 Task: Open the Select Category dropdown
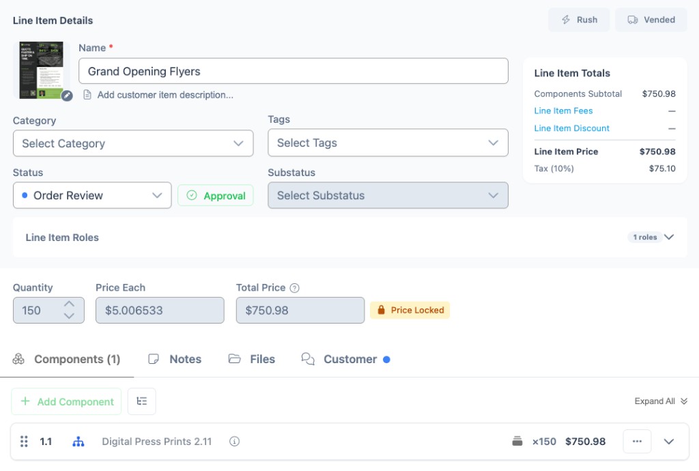(x=133, y=143)
